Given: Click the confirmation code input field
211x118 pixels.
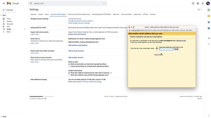Looking at the screenshot, I should [166, 49].
